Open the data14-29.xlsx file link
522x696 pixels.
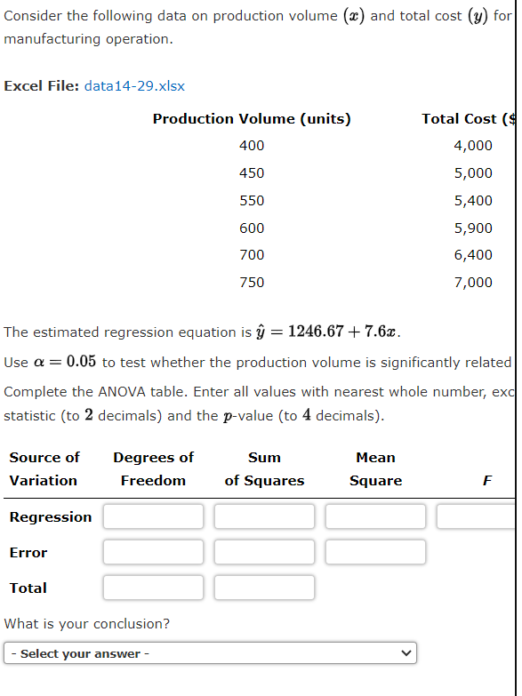coord(134,85)
